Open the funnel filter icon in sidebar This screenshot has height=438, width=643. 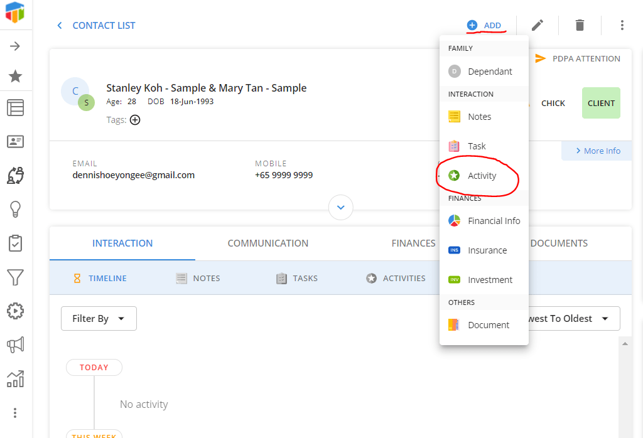(x=16, y=277)
